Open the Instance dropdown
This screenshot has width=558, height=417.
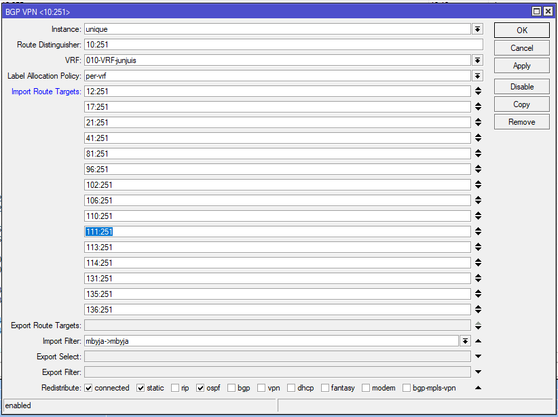(x=477, y=29)
